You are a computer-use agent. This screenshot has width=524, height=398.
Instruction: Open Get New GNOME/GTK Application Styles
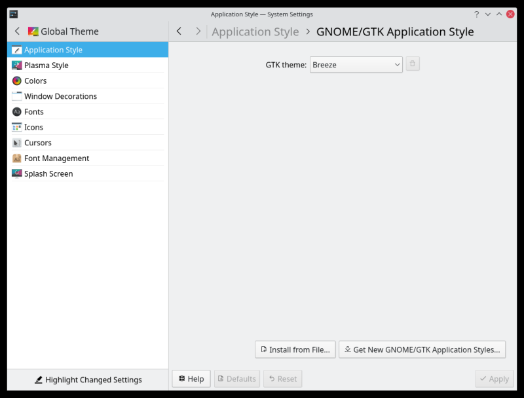click(422, 350)
